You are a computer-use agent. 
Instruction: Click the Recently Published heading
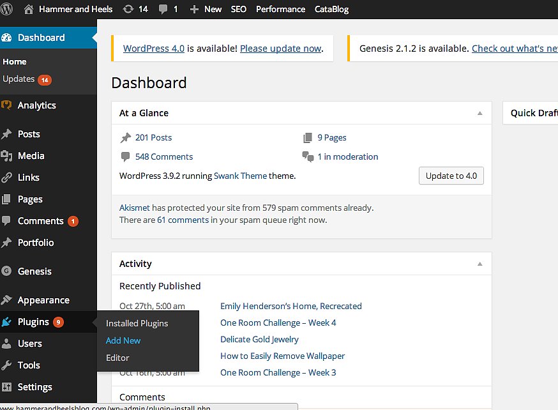click(160, 286)
